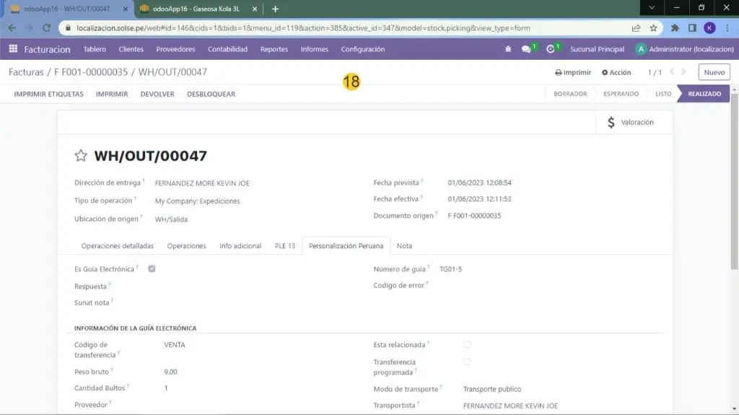Expand the Acción dropdown menu

pyautogui.click(x=616, y=72)
